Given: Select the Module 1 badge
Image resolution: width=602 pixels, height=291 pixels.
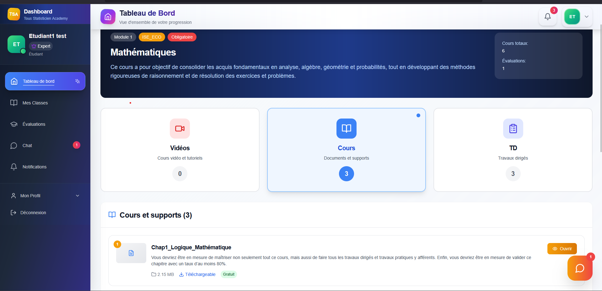Looking at the screenshot, I should [x=123, y=37].
